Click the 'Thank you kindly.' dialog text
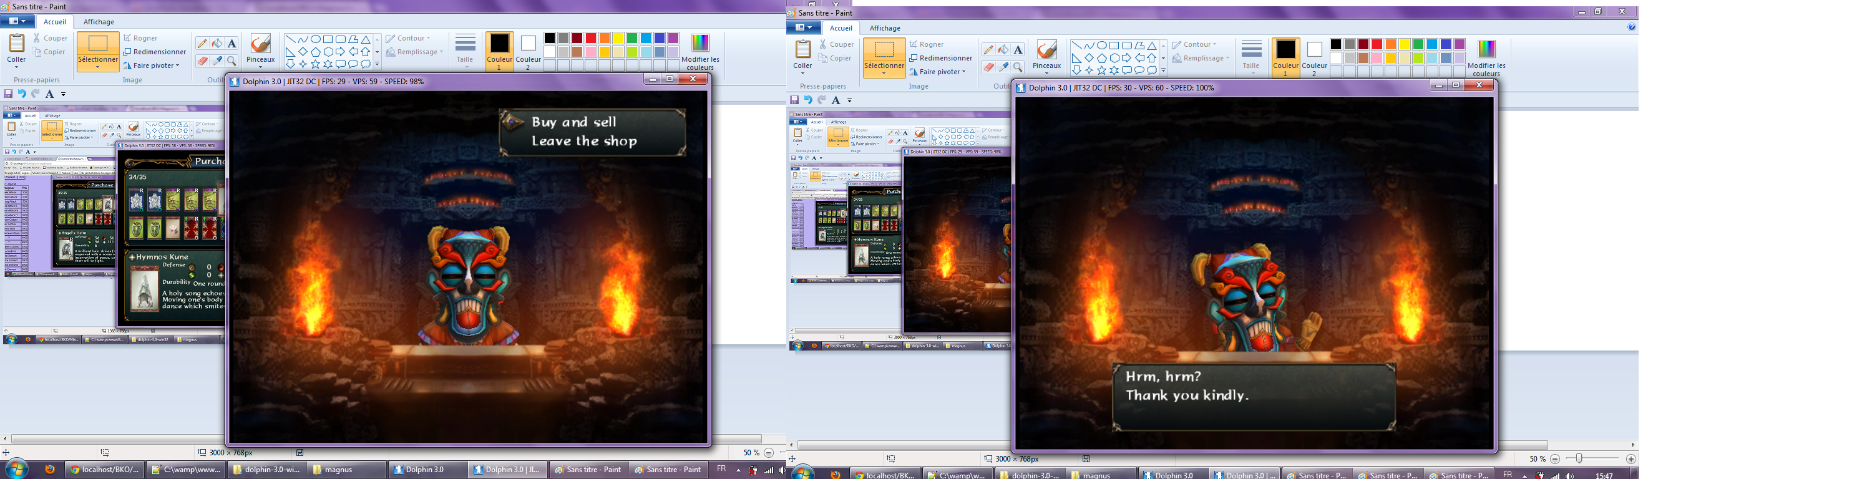 [x=1187, y=396]
